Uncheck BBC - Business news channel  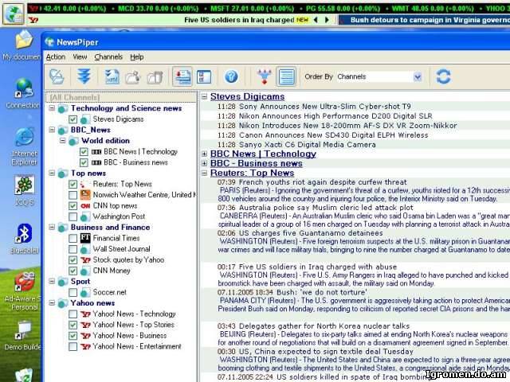(x=84, y=162)
